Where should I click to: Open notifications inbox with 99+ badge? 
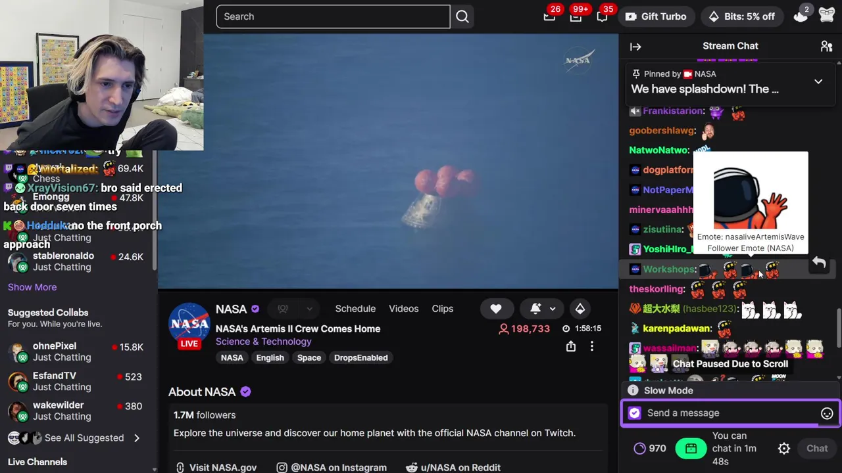click(576, 16)
